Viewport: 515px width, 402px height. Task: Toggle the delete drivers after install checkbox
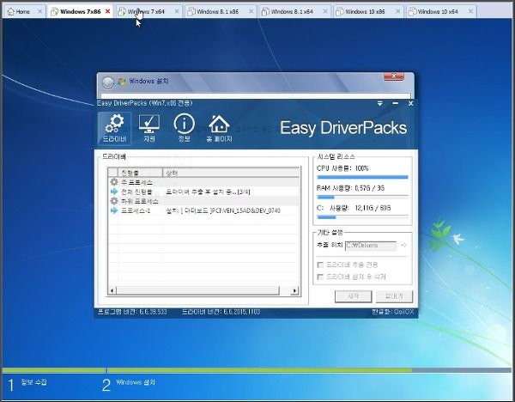320,277
